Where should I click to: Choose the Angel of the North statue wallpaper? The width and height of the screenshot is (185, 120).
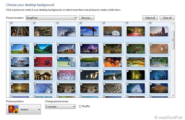(x=89, y=31)
